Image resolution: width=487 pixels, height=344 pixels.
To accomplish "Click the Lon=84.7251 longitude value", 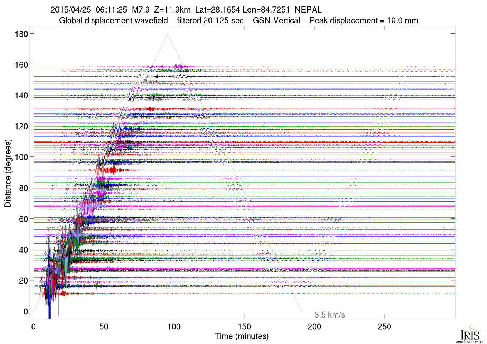I will click(x=266, y=10).
